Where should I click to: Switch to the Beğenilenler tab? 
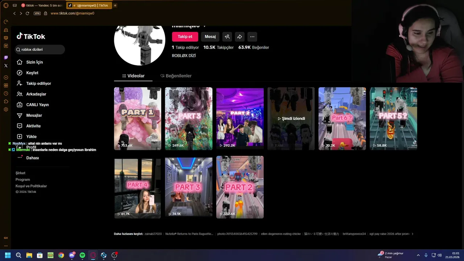click(x=176, y=76)
